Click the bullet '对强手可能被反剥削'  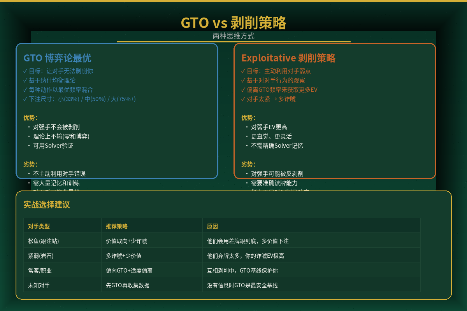277,174
